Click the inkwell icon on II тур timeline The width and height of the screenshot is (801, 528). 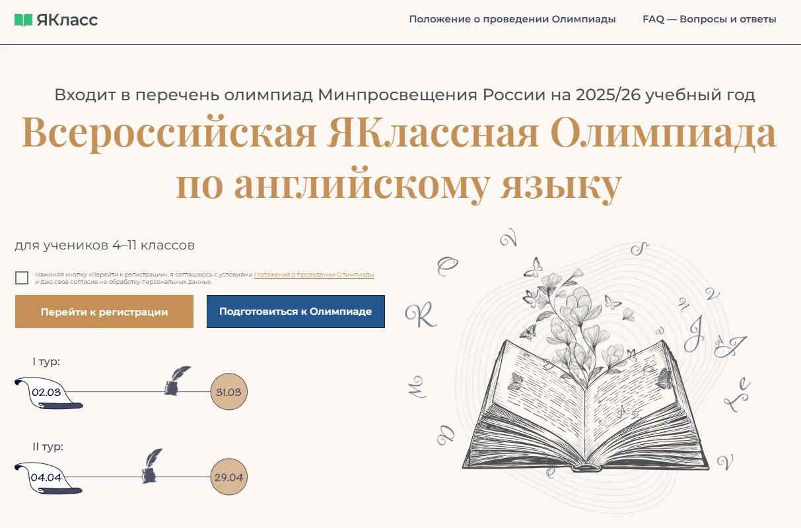click(x=152, y=466)
